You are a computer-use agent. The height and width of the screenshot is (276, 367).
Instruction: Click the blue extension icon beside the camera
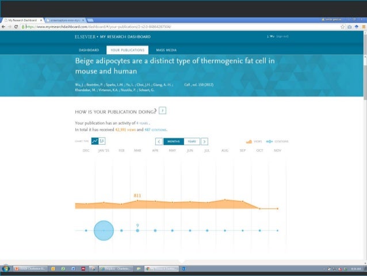tap(357, 27)
